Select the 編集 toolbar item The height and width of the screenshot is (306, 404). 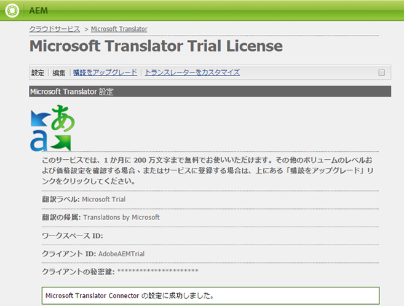[59, 73]
